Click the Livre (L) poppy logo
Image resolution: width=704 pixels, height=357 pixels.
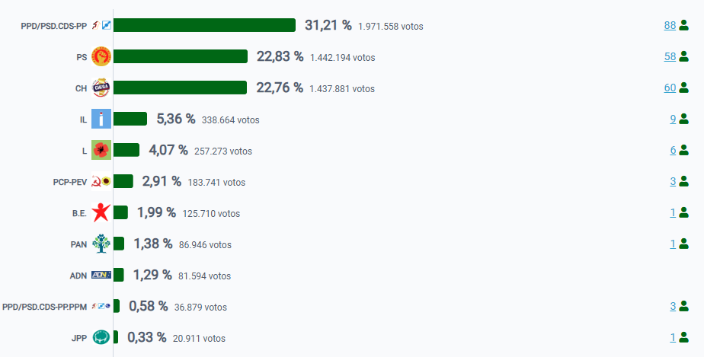(101, 150)
